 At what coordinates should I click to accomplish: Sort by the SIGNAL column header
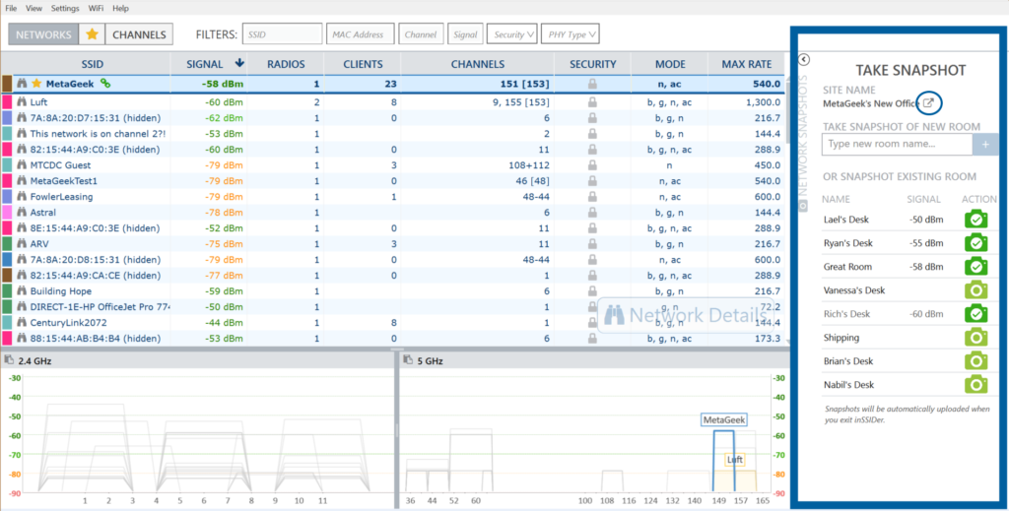209,64
